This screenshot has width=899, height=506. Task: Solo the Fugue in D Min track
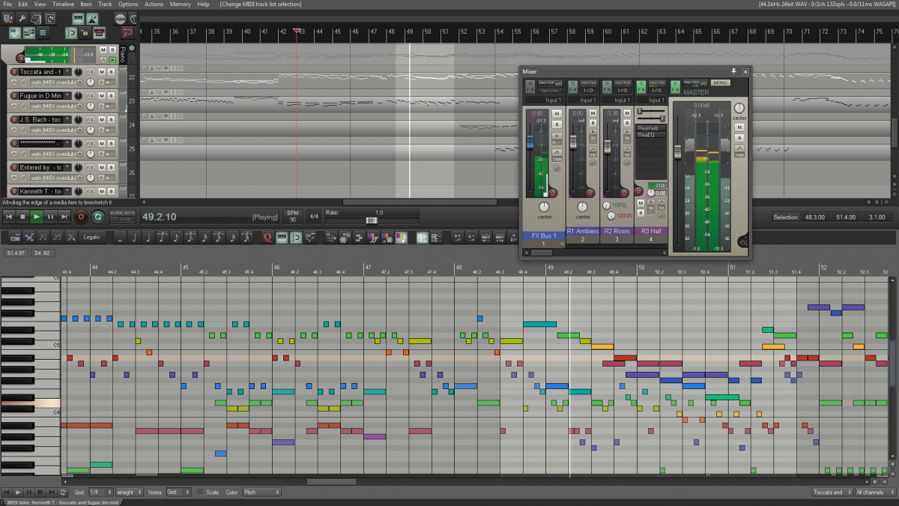111,96
